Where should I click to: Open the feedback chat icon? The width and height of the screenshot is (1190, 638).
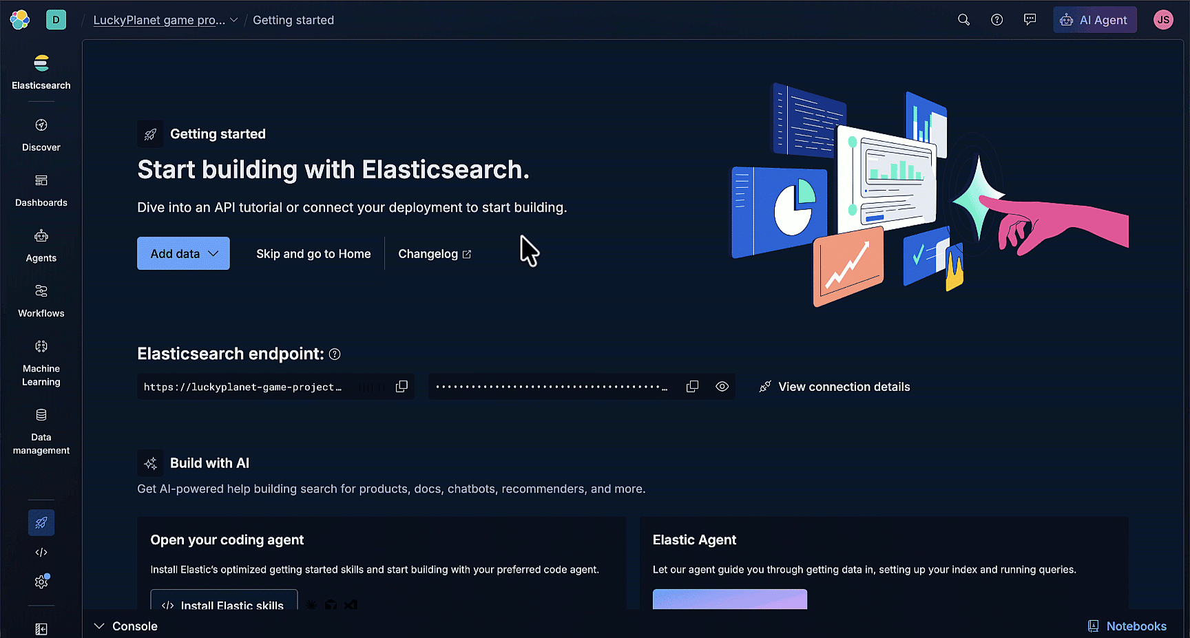[x=1030, y=20]
